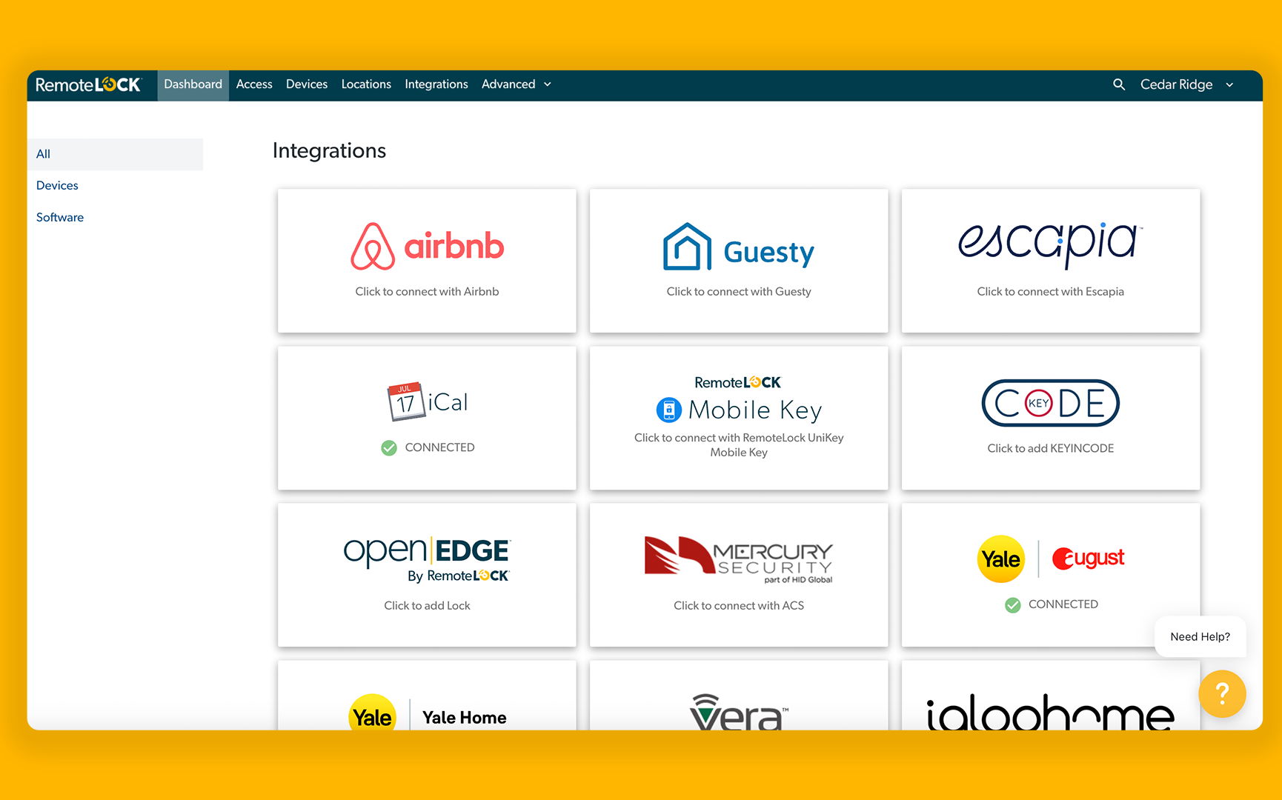Screen dimensions: 1282x800
Task: Click 'Click to connect with ACS'
Action: (x=739, y=606)
